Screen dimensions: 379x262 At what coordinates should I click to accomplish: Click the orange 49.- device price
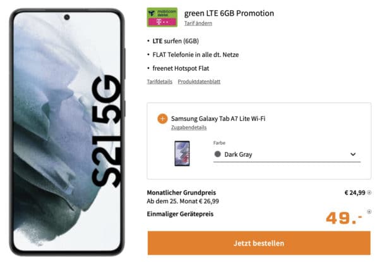click(x=344, y=218)
